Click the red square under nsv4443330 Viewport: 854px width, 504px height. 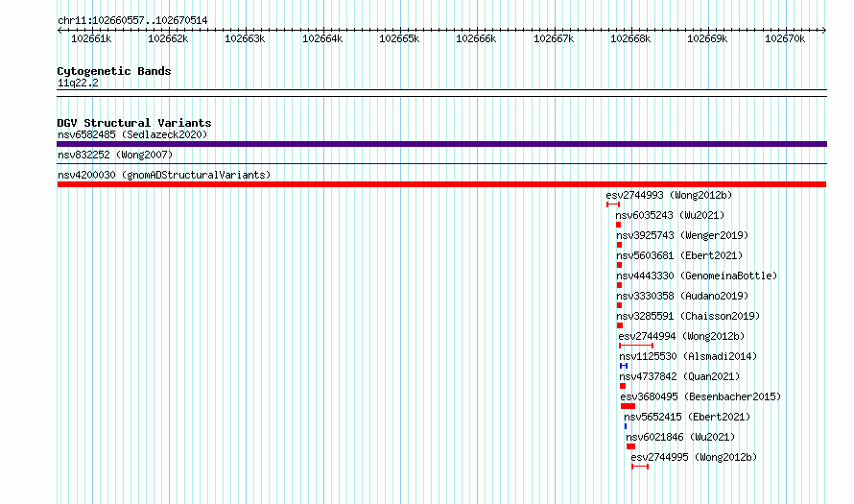619,285
